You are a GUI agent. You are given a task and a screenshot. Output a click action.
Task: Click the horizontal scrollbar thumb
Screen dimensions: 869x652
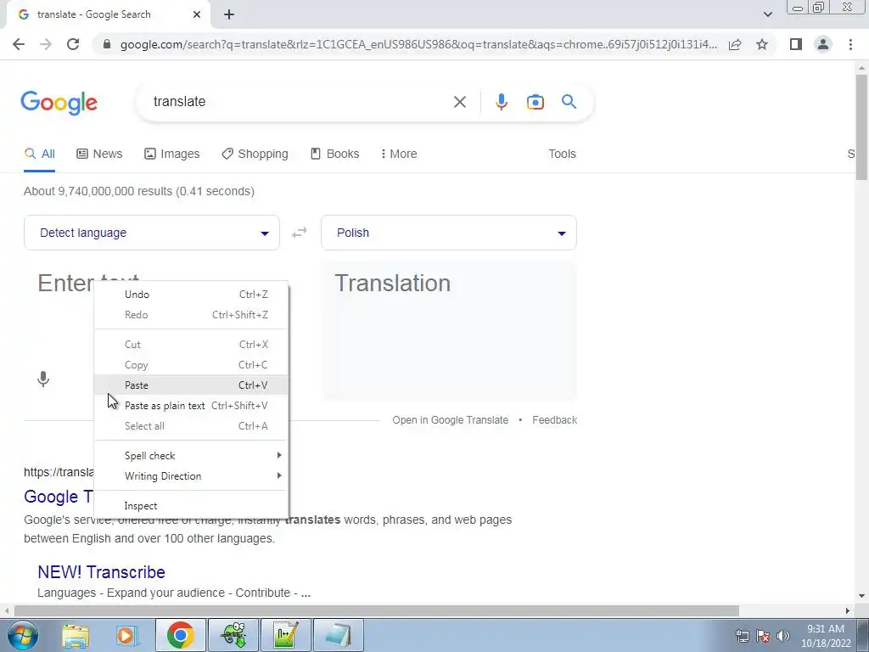point(377,610)
